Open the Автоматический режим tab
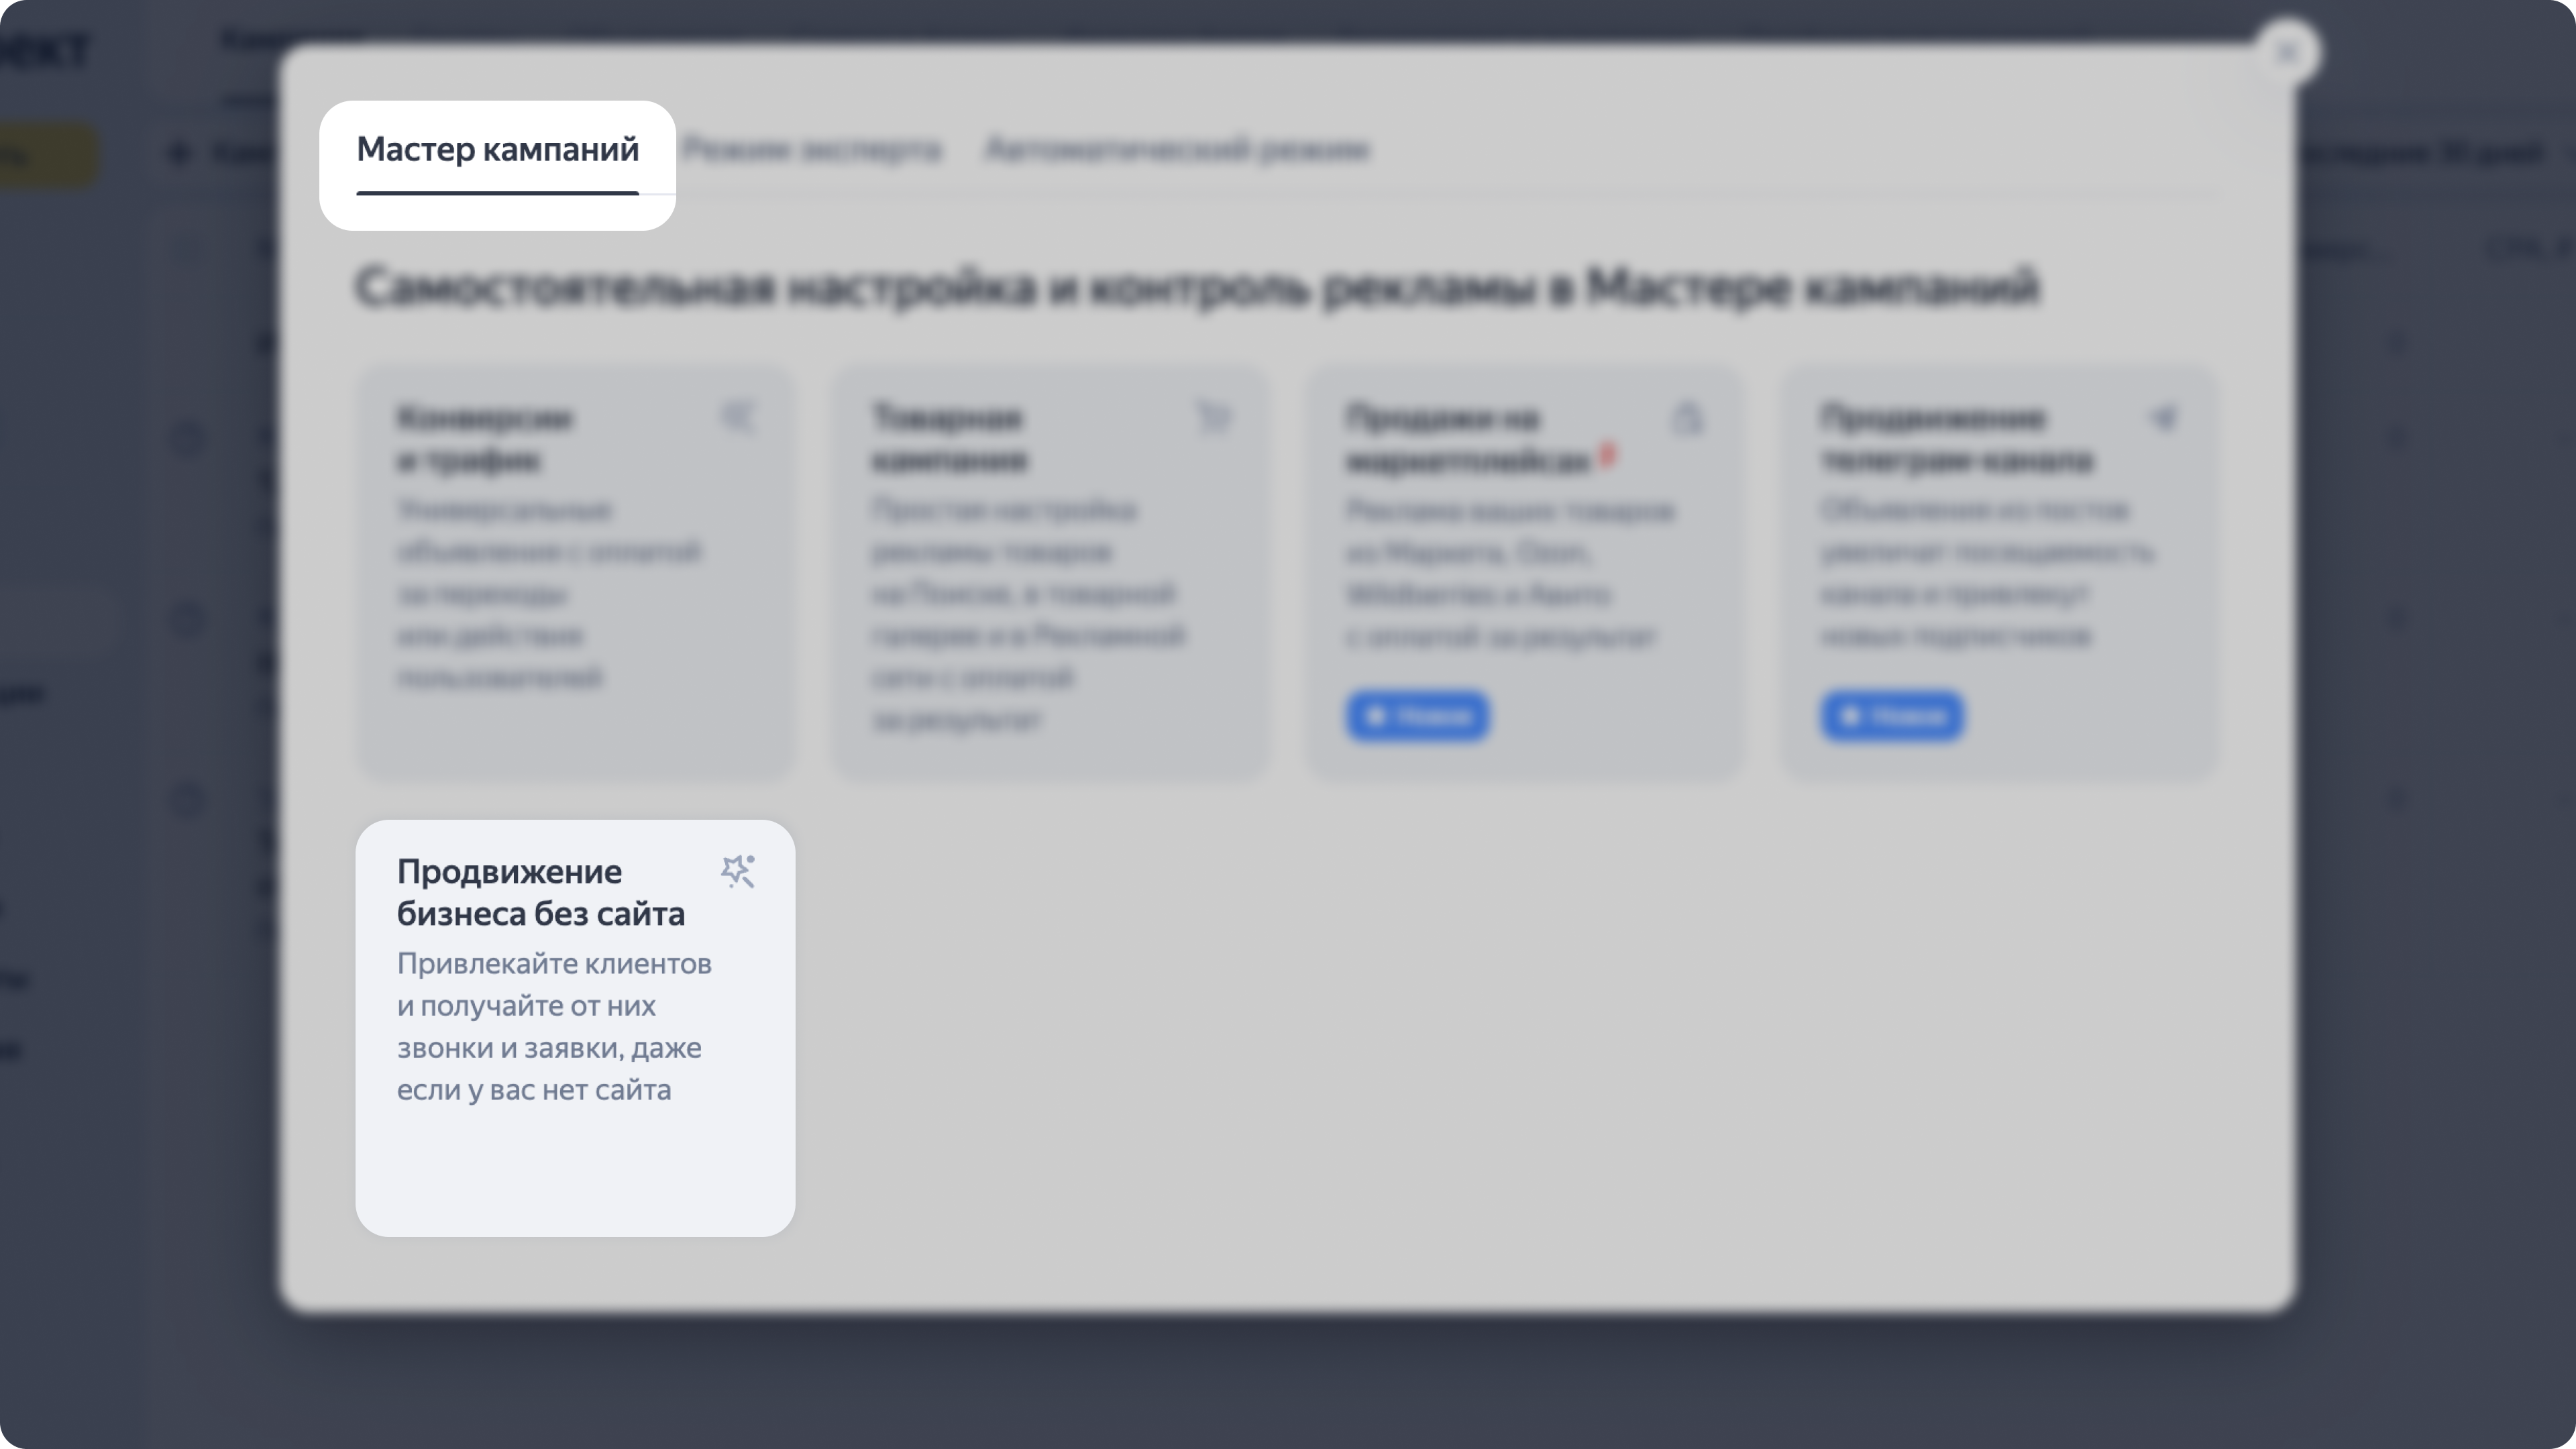The image size is (2576, 1449). point(1176,150)
